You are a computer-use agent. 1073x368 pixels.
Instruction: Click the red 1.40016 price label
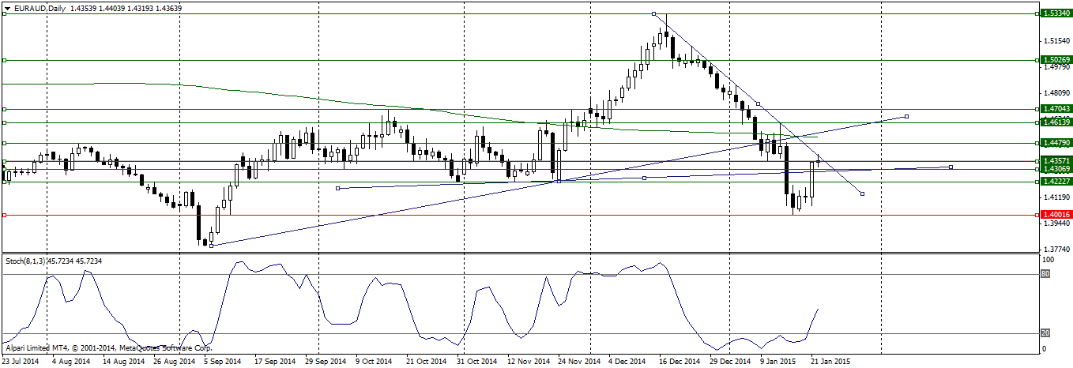click(x=1056, y=215)
